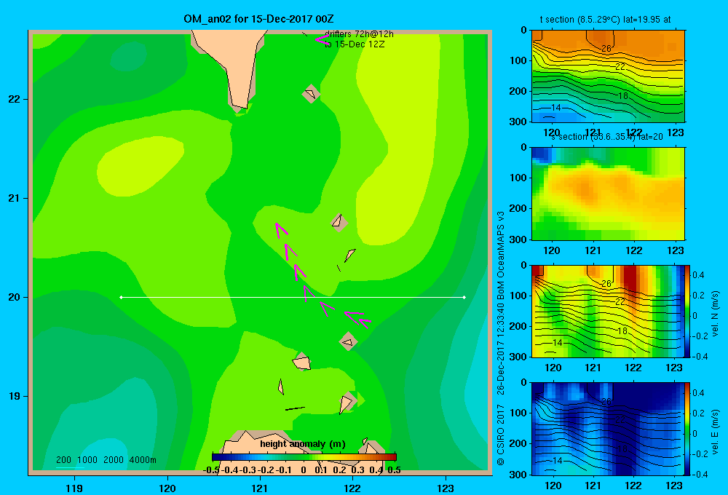Click the white section line on the map
Viewport: 728px width, 495px height.
coord(293,297)
